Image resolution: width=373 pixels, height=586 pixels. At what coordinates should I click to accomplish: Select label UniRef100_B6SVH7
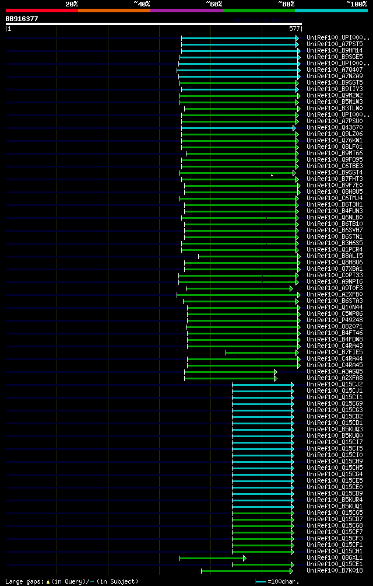coord(335,230)
